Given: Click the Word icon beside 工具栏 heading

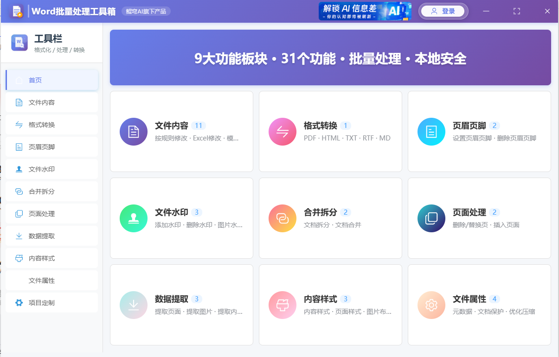Looking at the screenshot, I should tap(19, 43).
